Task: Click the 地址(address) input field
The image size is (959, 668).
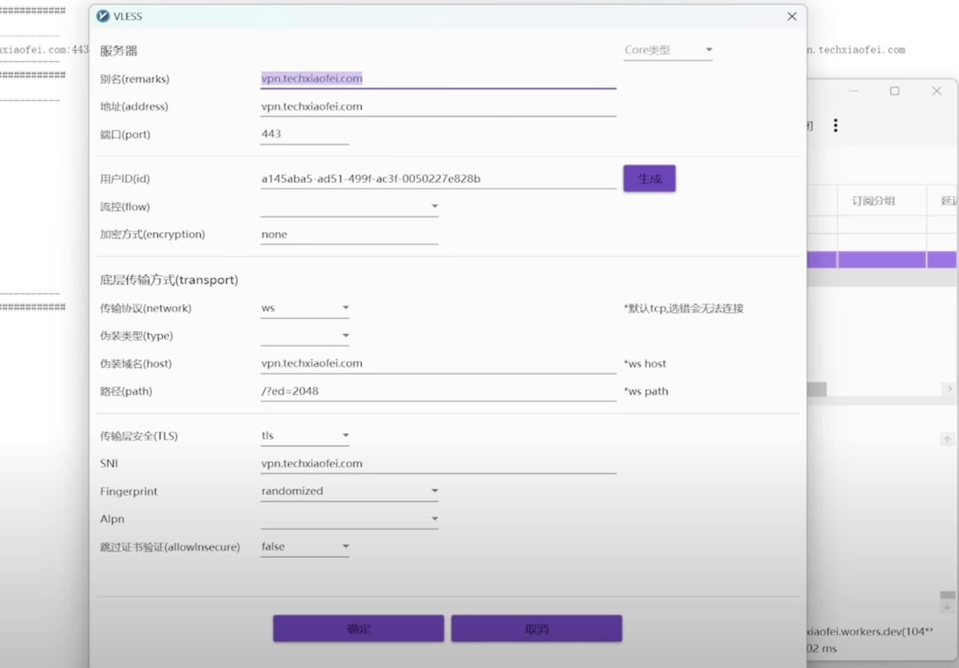Action: 437,107
